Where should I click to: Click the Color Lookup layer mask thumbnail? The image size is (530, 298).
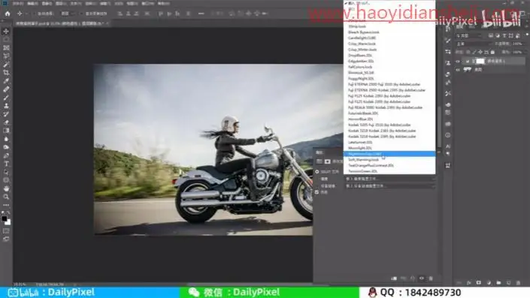tap(480, 61)
